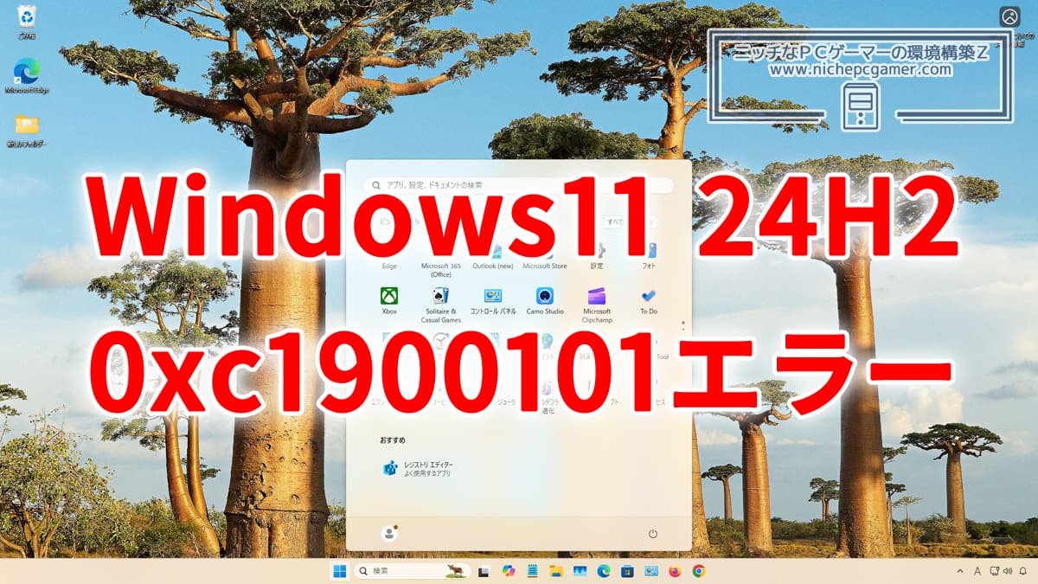Open the To Do pinned app
Viewport: 1038px width, 584px height.
649,300
